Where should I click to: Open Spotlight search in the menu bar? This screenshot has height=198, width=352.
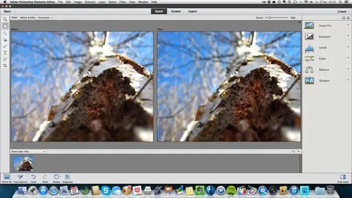(340, 2)
